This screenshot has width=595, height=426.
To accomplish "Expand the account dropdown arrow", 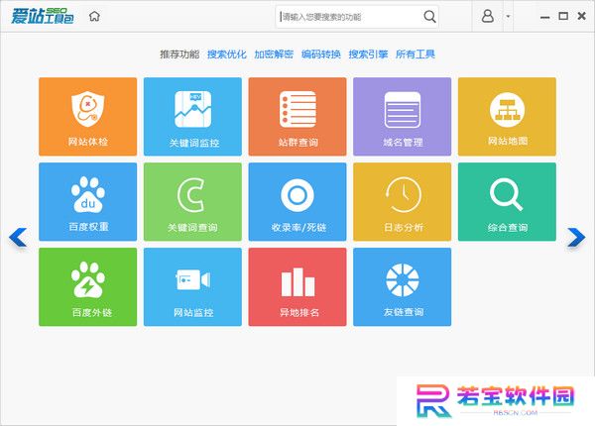I will coord(508,17).
